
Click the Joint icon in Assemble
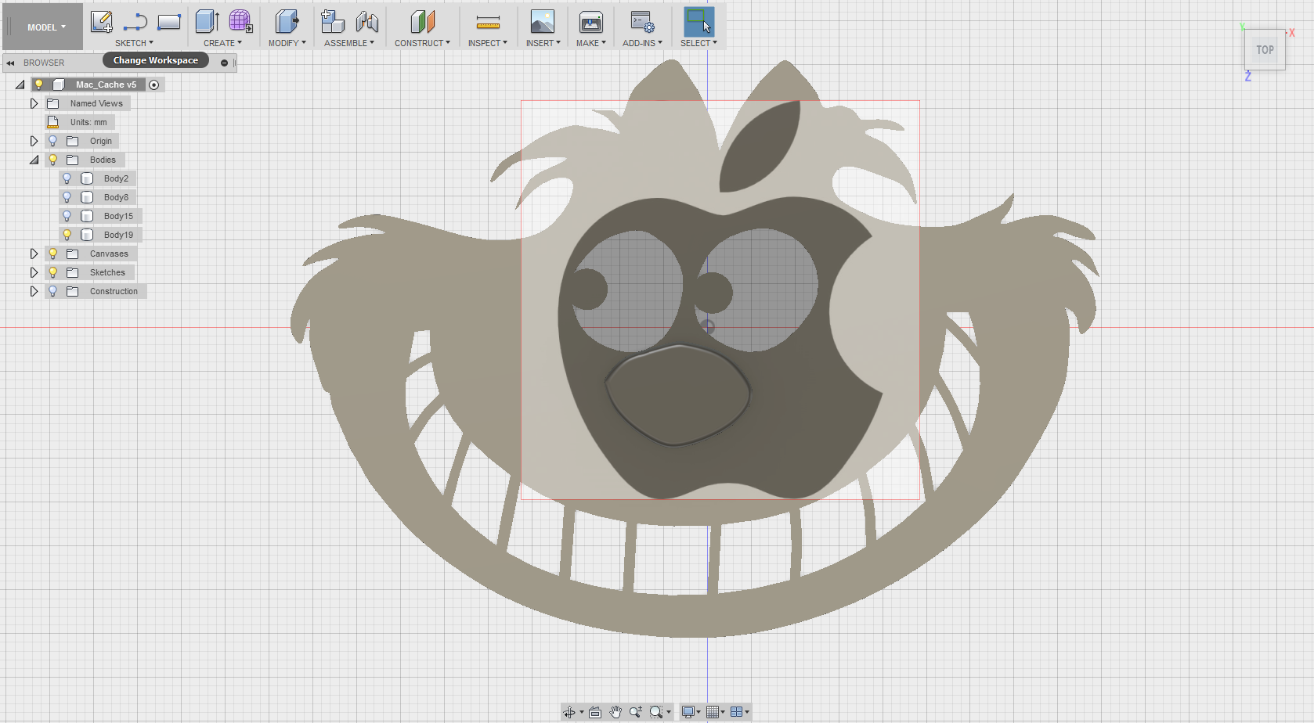click(x=366, y=22)
